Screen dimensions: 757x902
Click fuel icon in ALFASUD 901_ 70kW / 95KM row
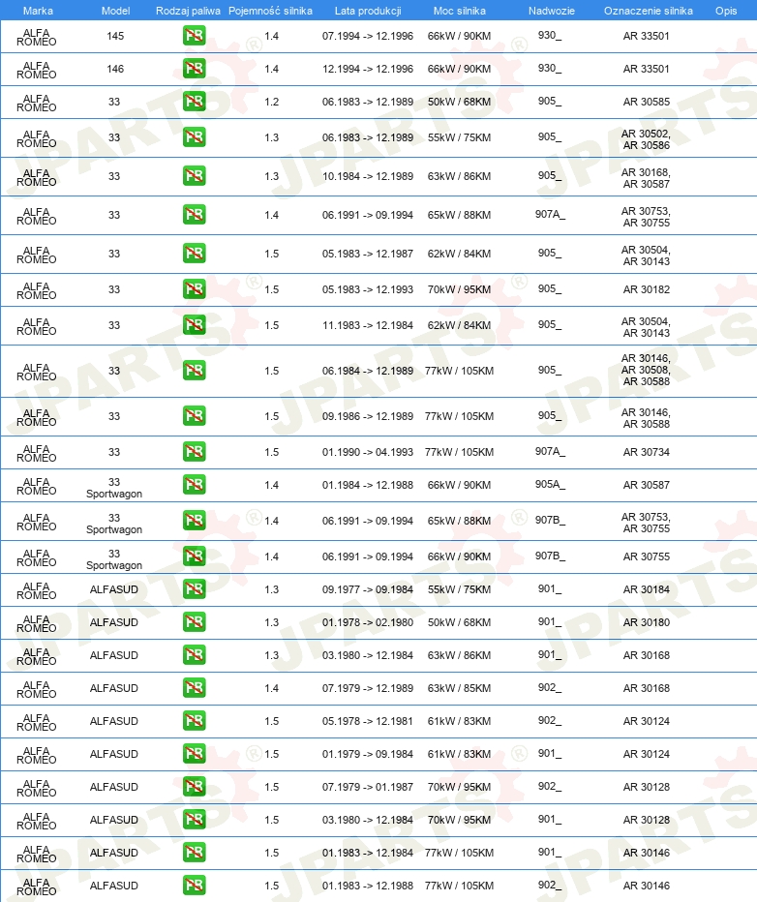click(195, 819)
